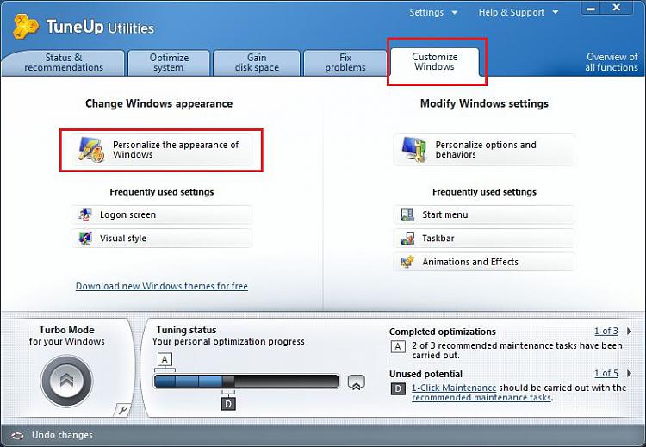Open the Start menu setting

(x=484, y=214)
